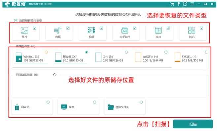Click the 回收站 label text

click(25, 107)
